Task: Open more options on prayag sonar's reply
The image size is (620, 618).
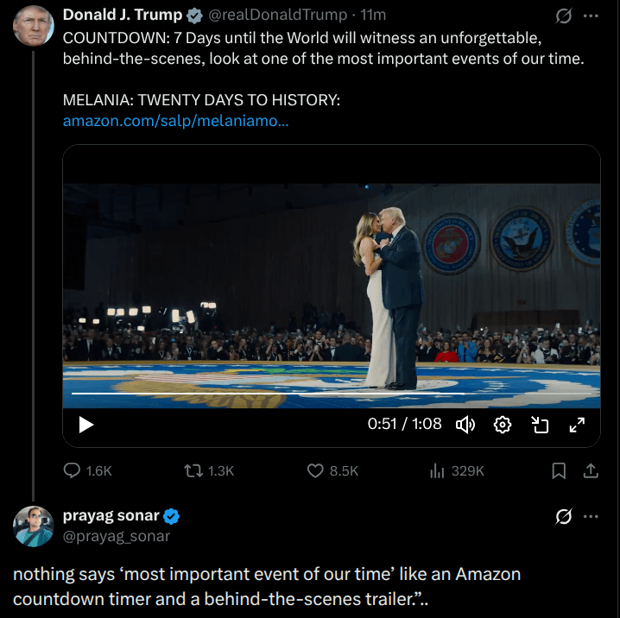Action: tap(592, 516)
